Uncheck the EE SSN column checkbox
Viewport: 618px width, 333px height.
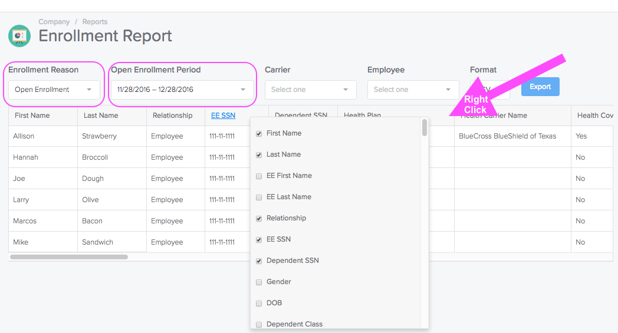coord(259,240)
